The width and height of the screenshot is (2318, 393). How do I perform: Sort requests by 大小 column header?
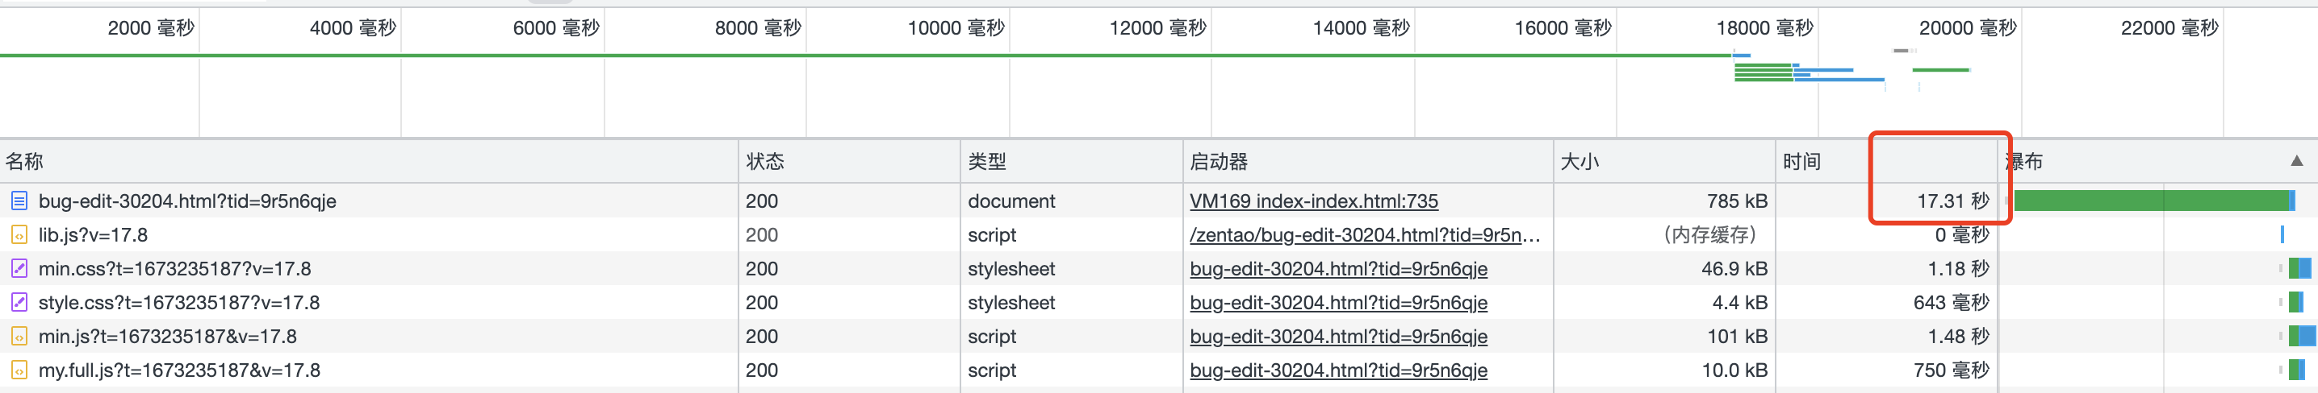[x=1580, y=162]
